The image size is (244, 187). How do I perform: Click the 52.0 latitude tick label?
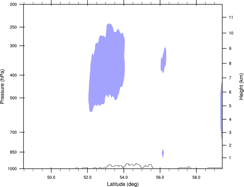point(88,178)
